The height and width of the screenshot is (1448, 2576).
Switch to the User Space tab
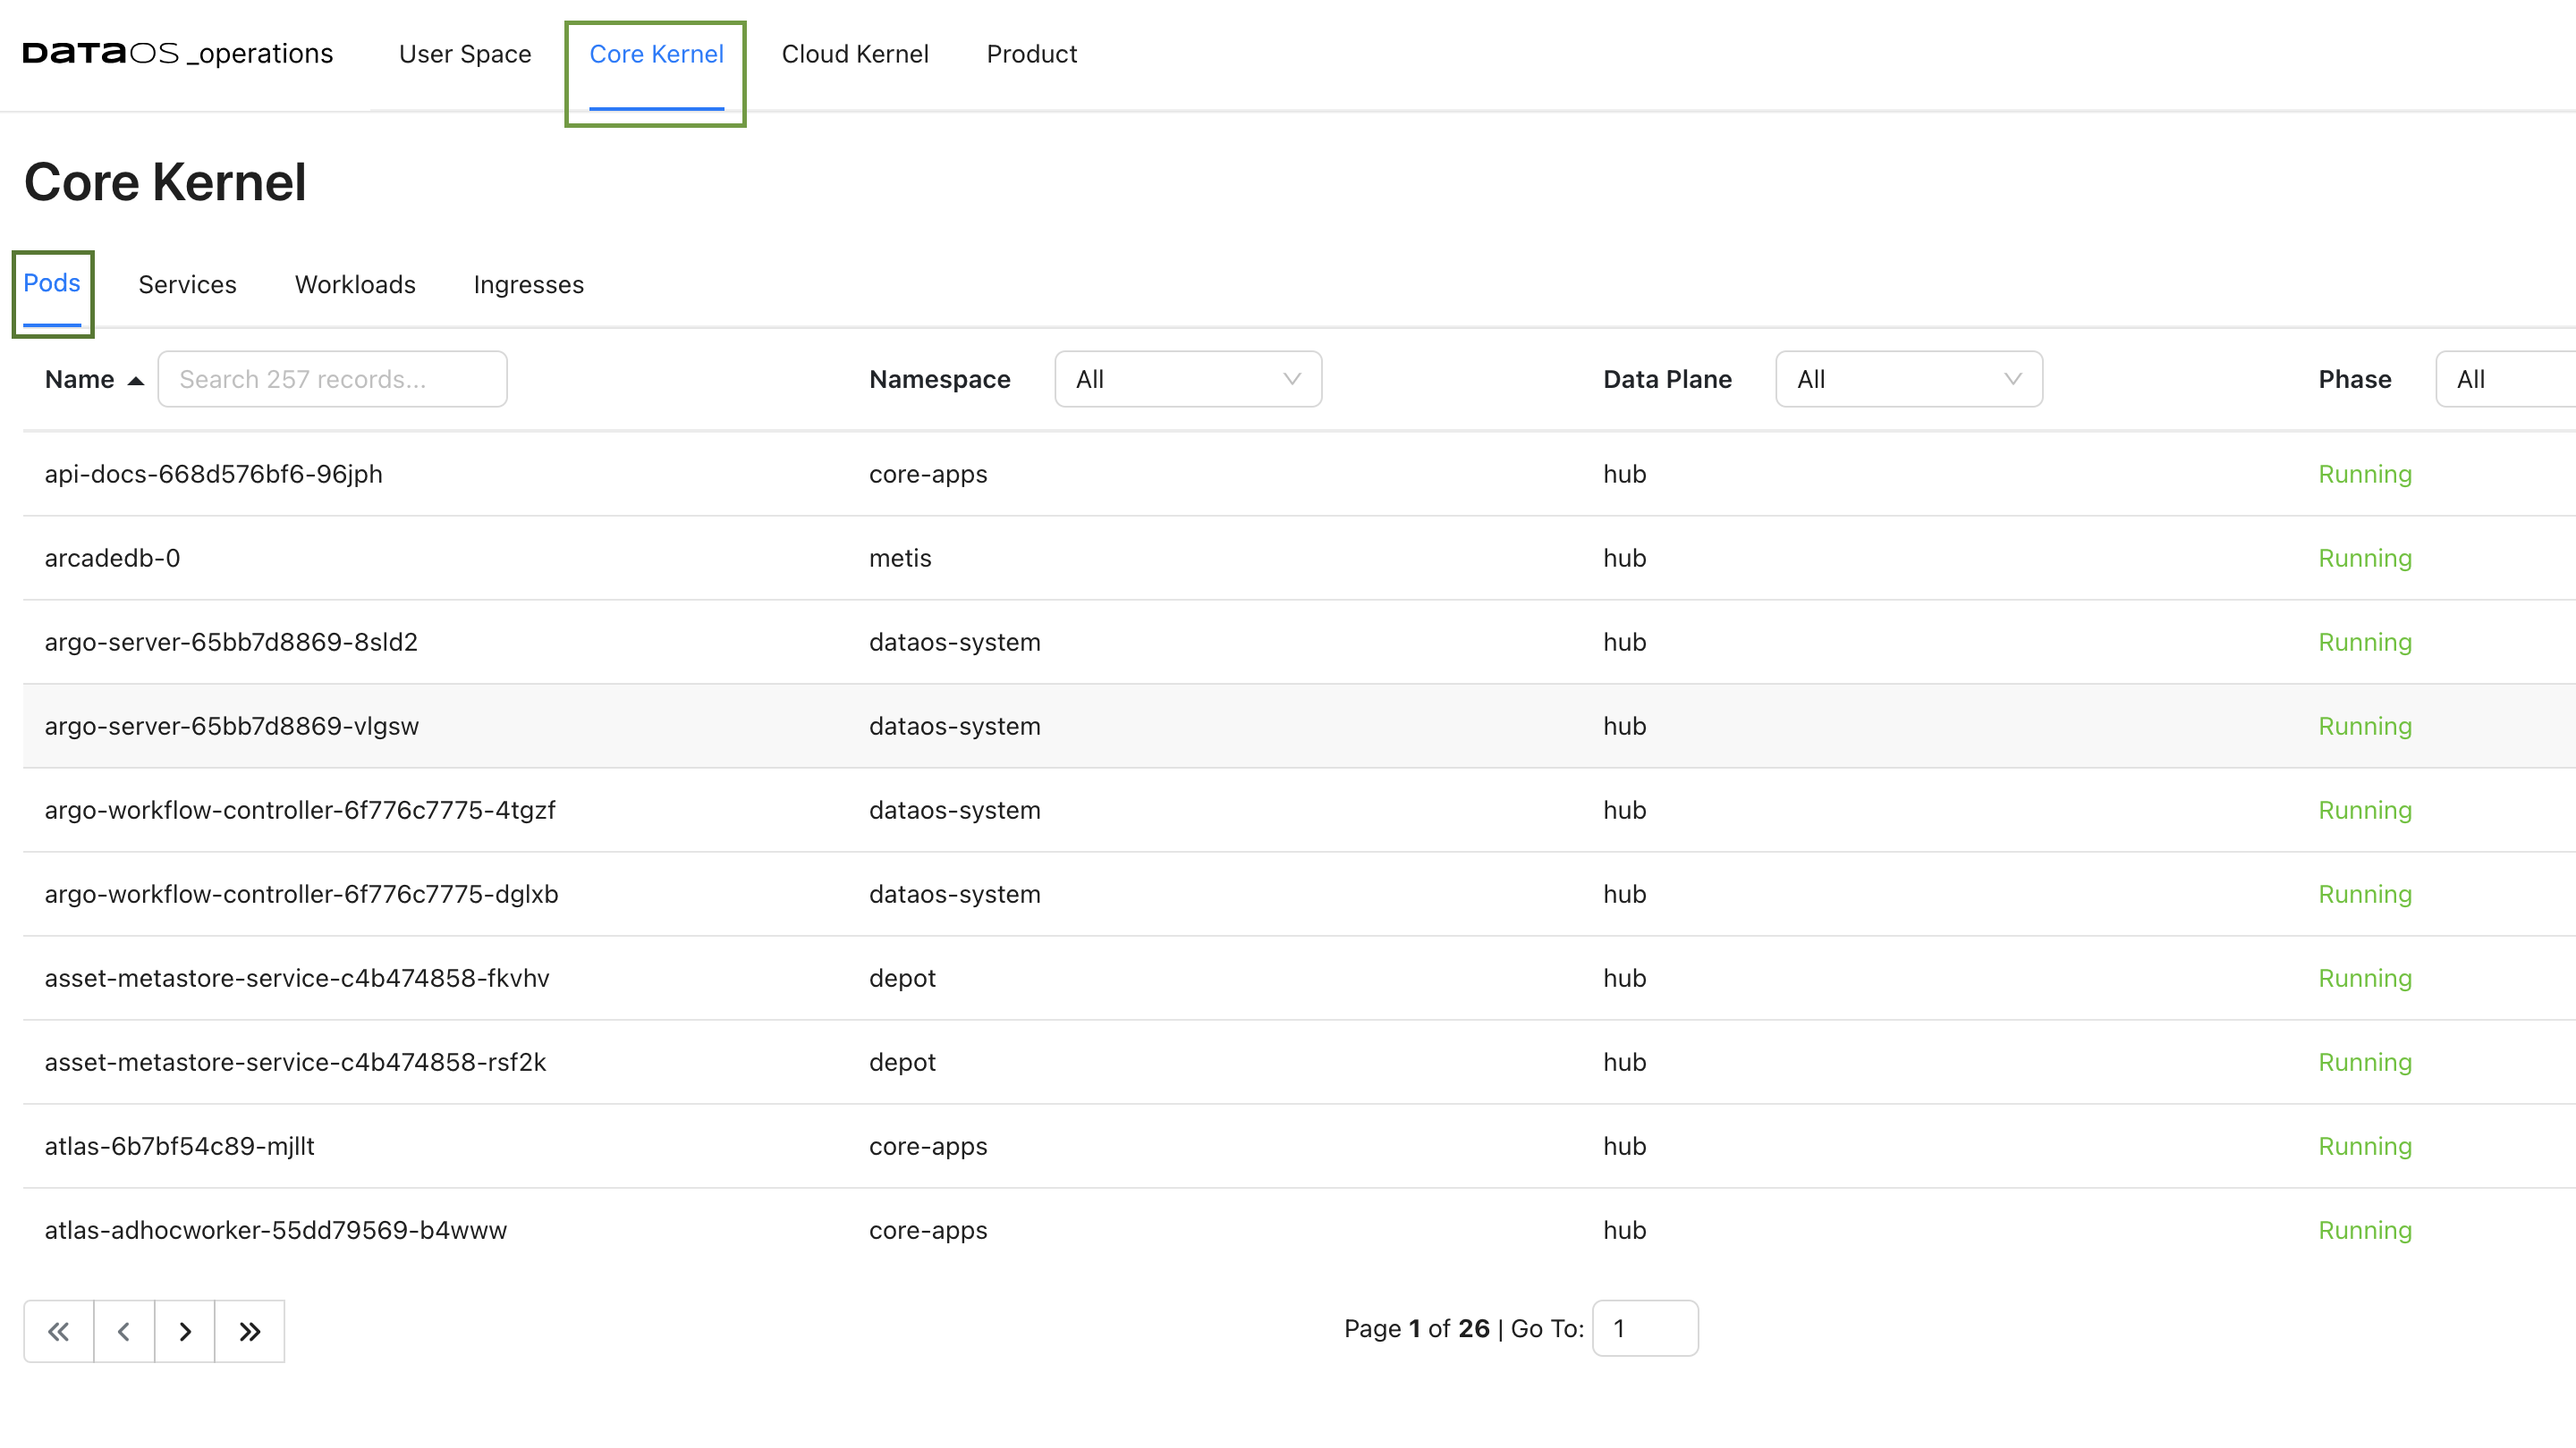[463, 53]
